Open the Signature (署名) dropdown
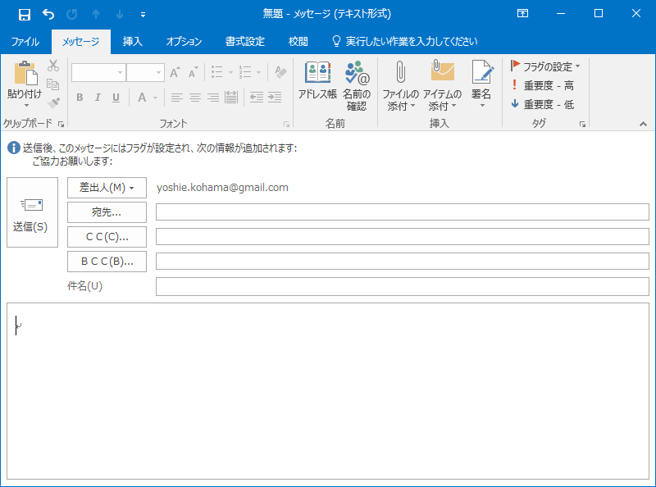656x487 pixels. click(x=481, y=84)
